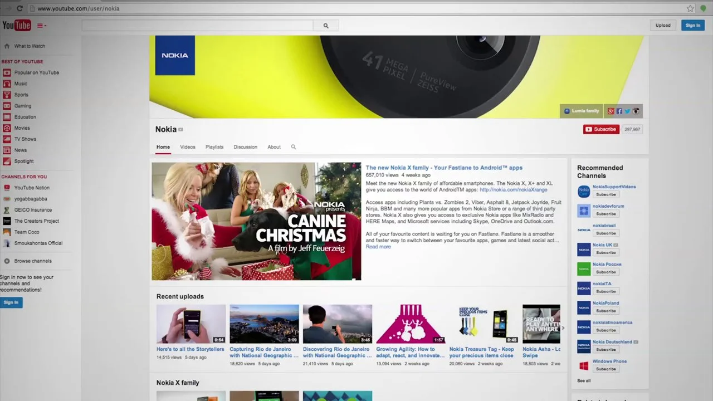Subscribe to NokiaSupportVideos channel

click(x=605, y=194)
